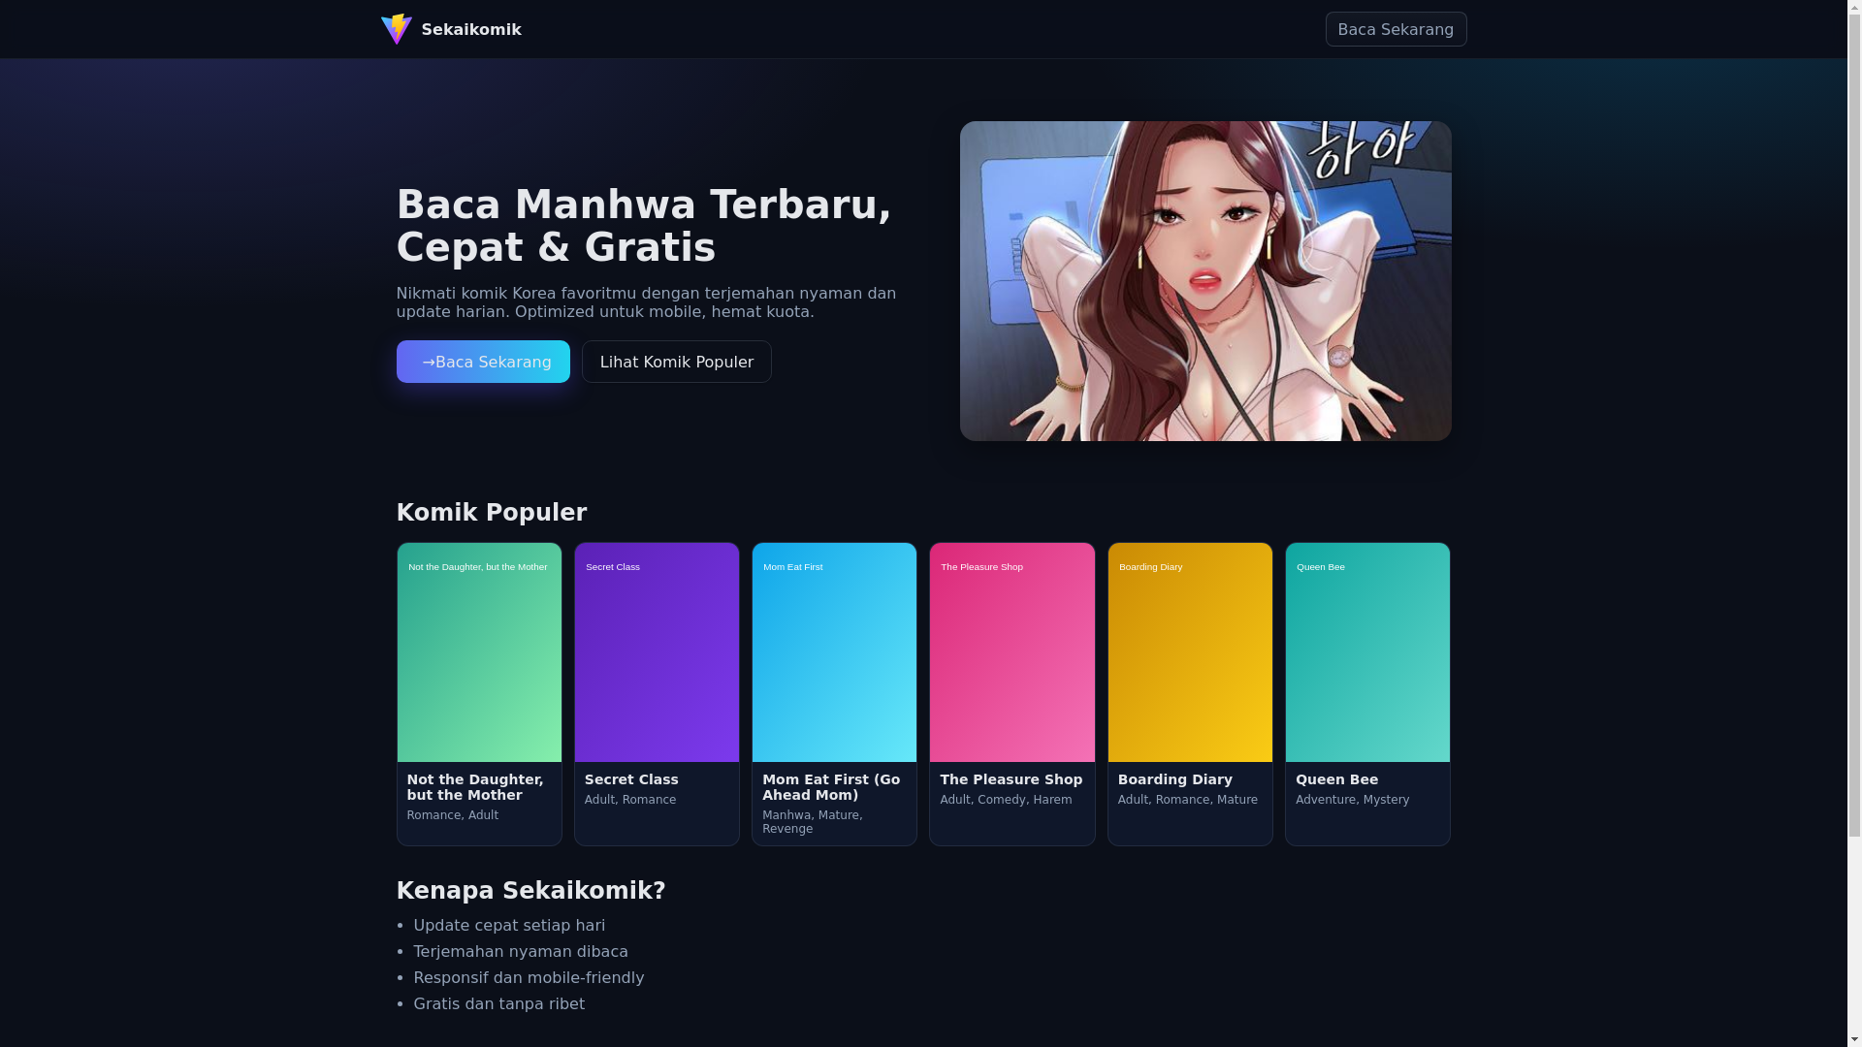1862x1047 pixels.
Task: Click the header Baca Sekarang button
Action: pos(1396,29)
